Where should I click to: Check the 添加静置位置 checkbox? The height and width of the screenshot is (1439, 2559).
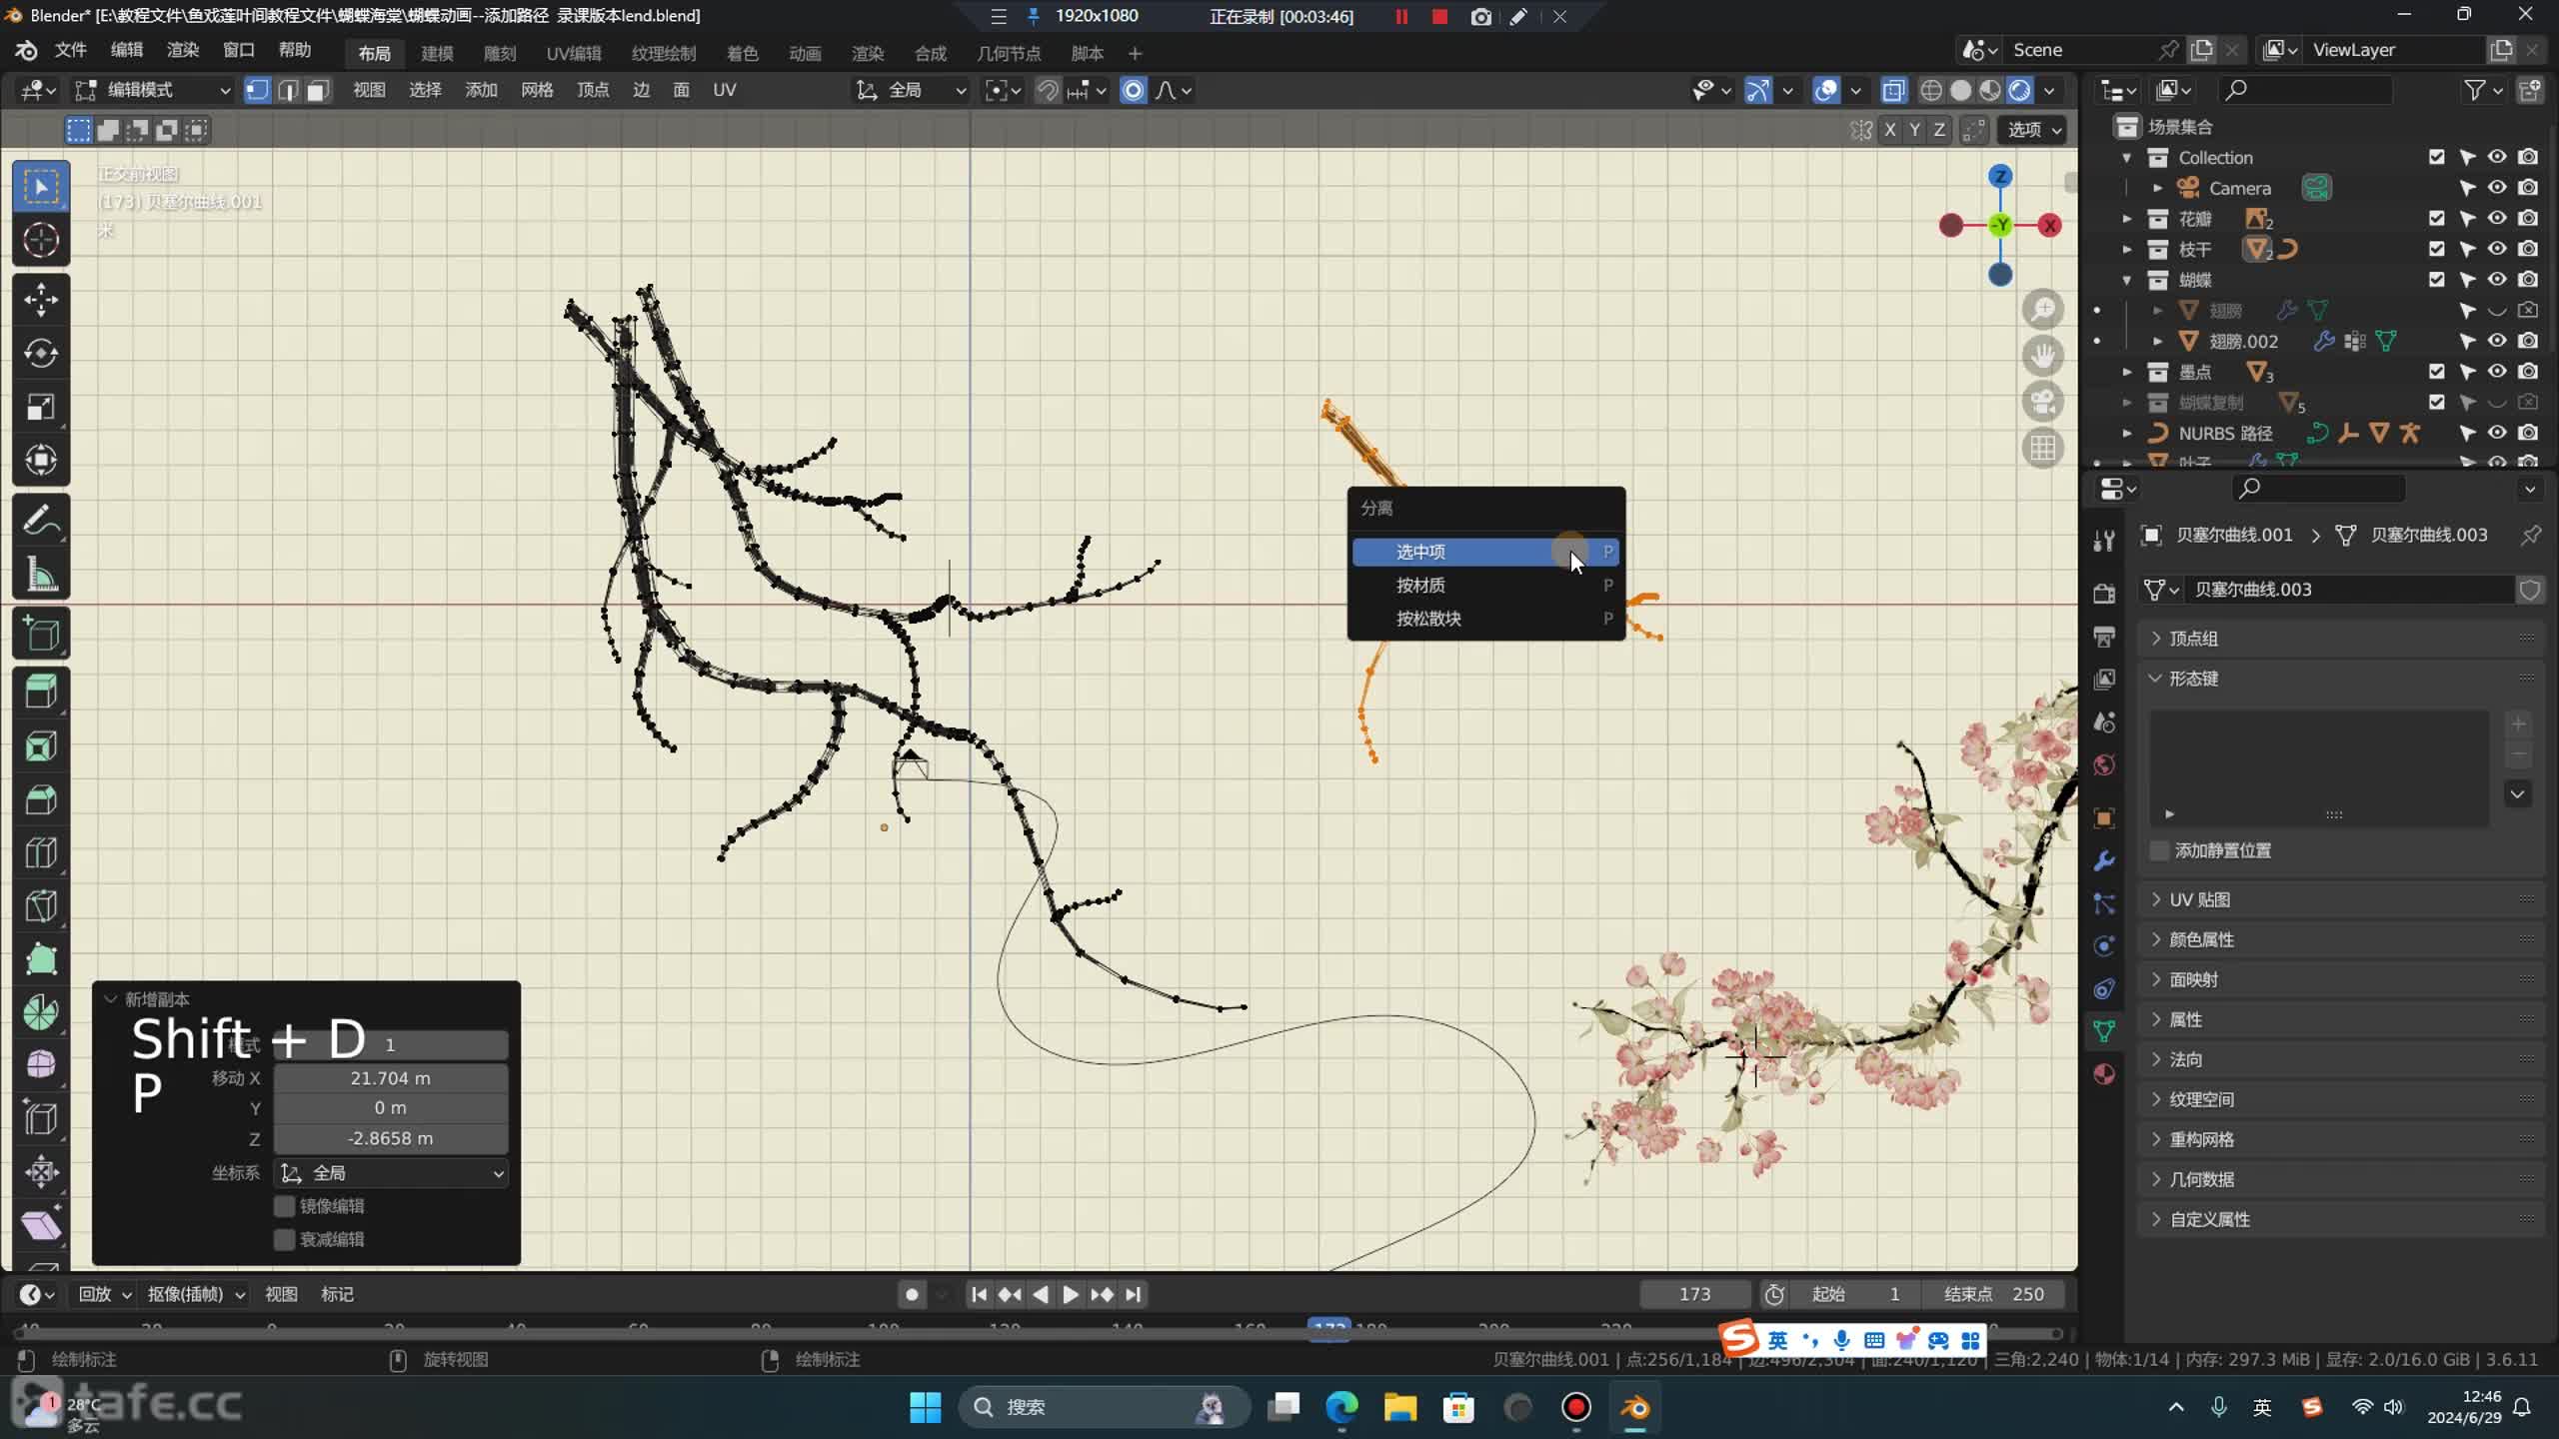(2160, 850)
